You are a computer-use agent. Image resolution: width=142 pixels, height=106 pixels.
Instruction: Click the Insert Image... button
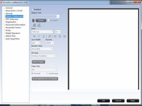click(x=38, y=62)
